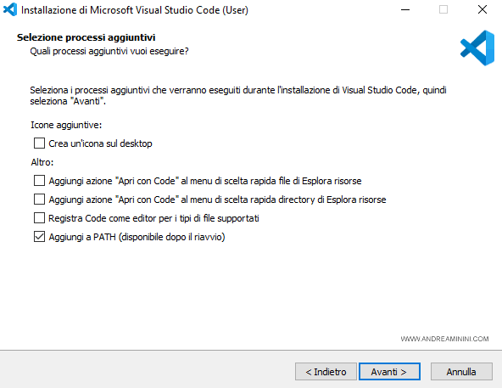Tick "Registra Code come editor" checkbox
This screenshot has height=388, width=502.
[x=39, y=218]
